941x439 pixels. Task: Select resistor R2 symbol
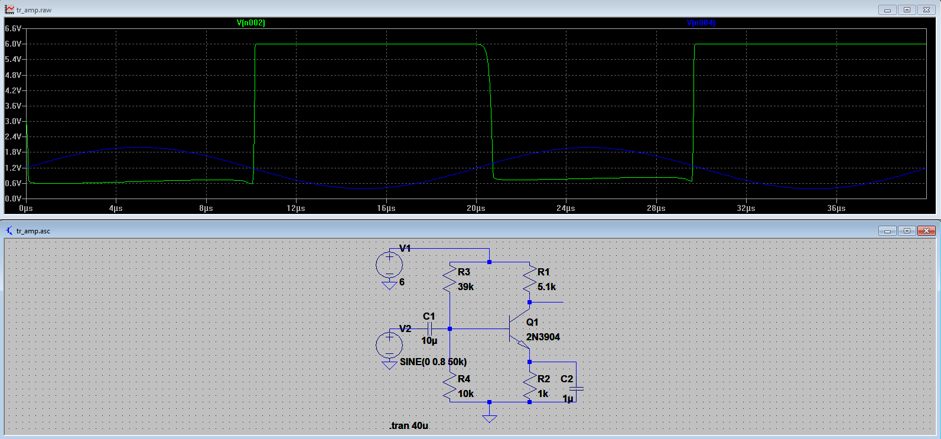[529, 385]
